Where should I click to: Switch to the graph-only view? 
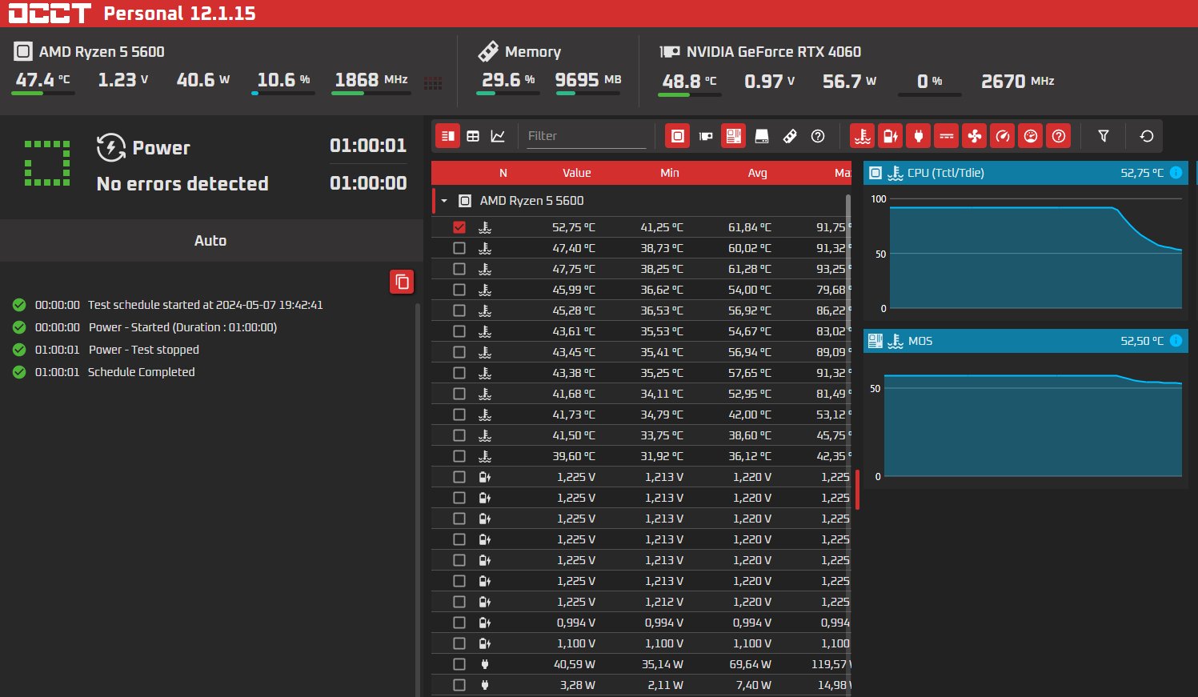(498, 136)
